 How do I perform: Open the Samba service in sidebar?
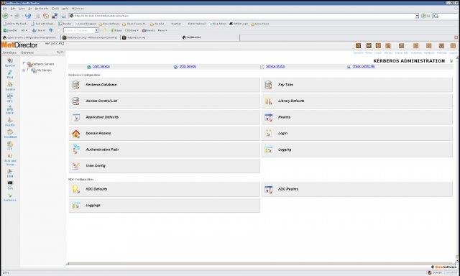pyautogui.click(x=10, y=86)
